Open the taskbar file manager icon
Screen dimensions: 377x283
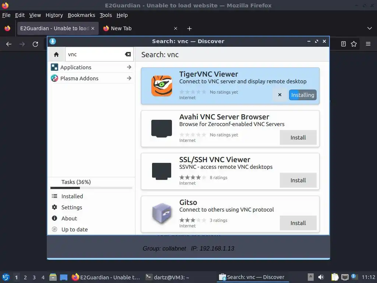[53, 277]
